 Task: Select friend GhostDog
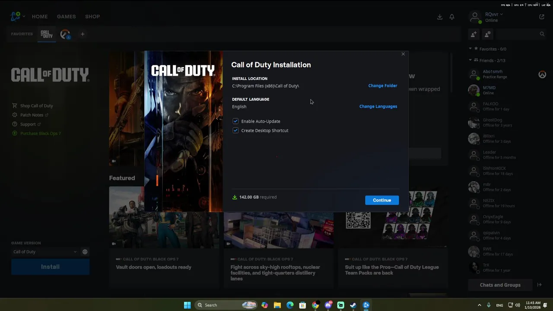point(508,122)
